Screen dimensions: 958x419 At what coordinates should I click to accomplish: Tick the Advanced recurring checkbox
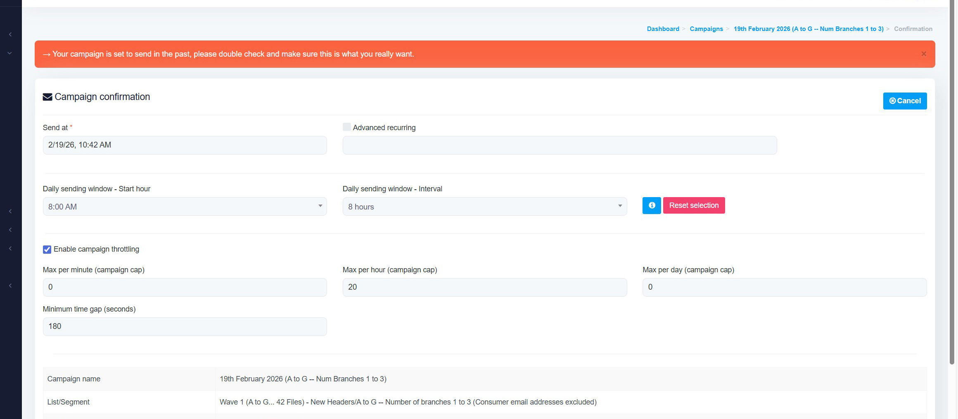346,127
